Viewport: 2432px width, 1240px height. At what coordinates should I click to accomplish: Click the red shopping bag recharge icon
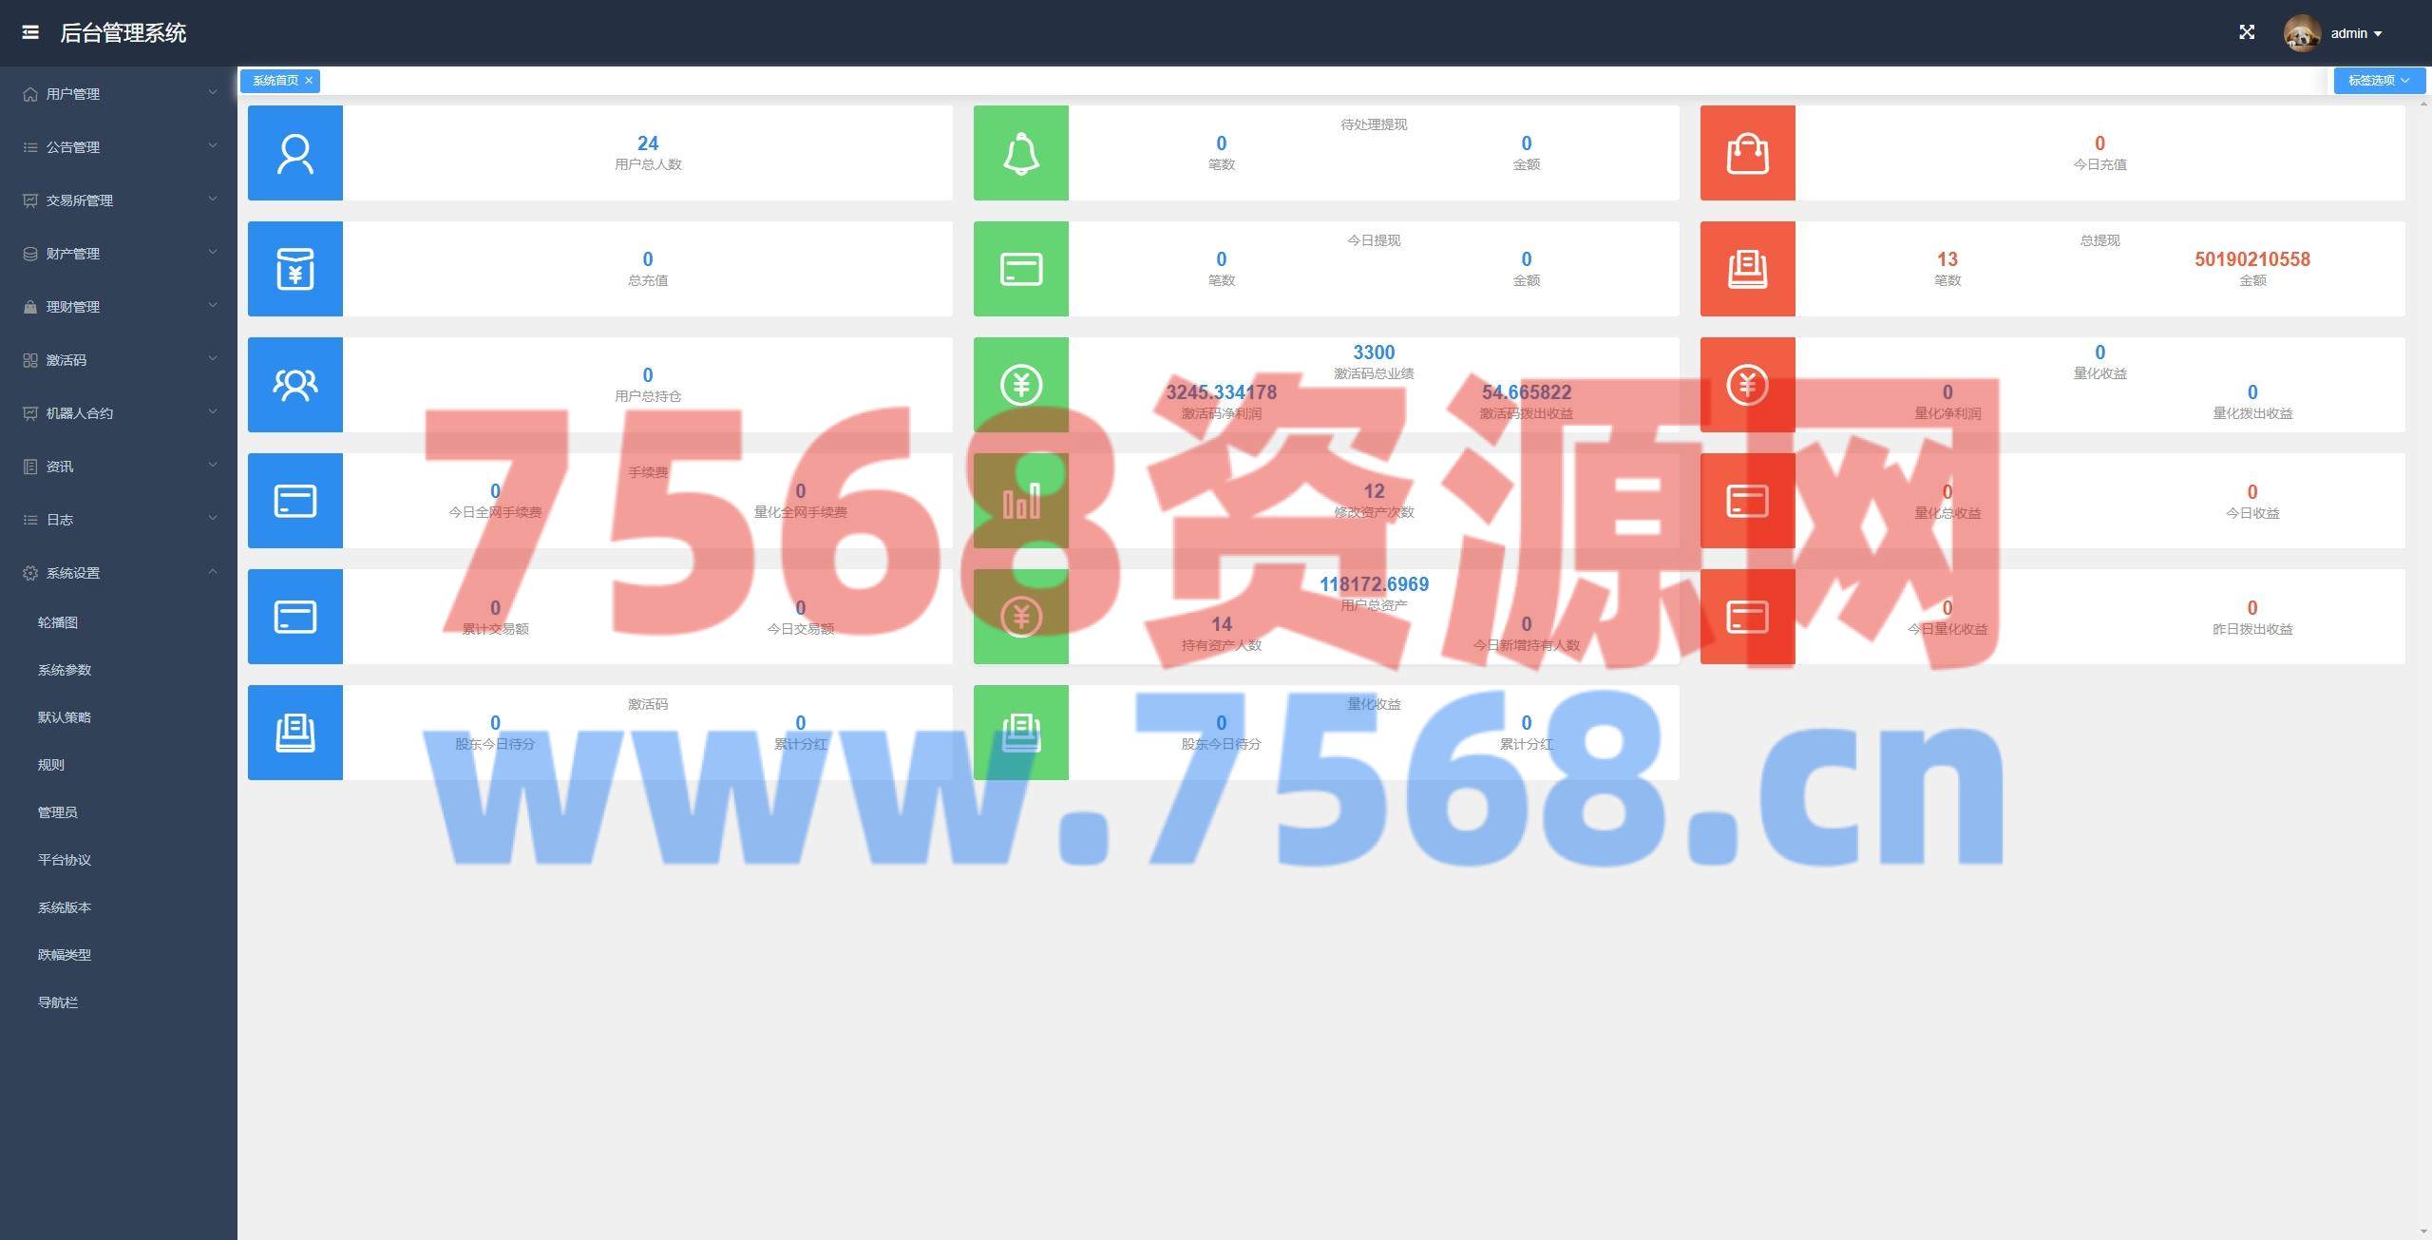(1747, 153)
